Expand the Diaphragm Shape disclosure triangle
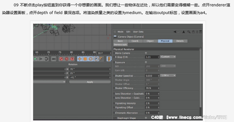The height and width of the screenshot is (122, 234). 116,118
